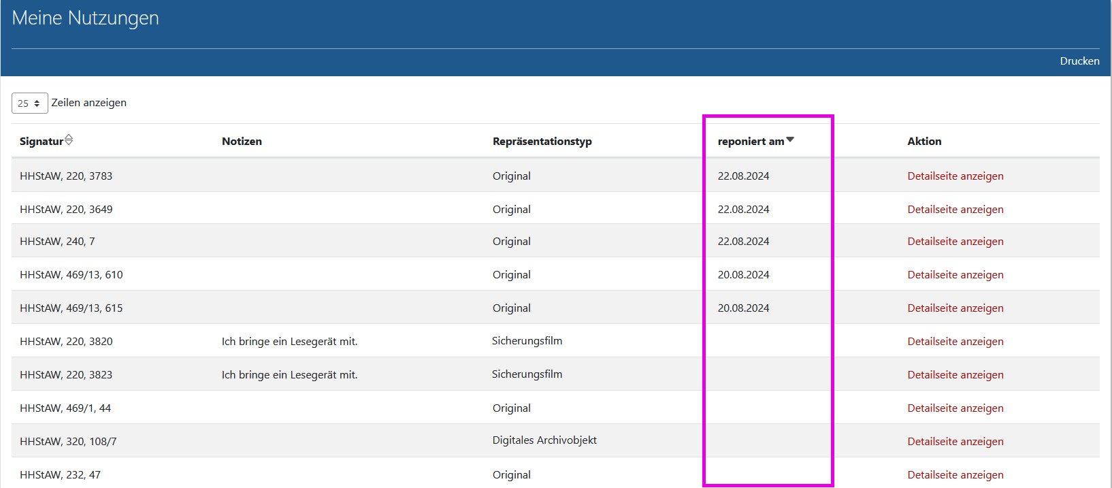This screenshot has width=1112, height=488.
Task: Select the cell HHStAW, 469/13, 615
Action: pos(71,308)
